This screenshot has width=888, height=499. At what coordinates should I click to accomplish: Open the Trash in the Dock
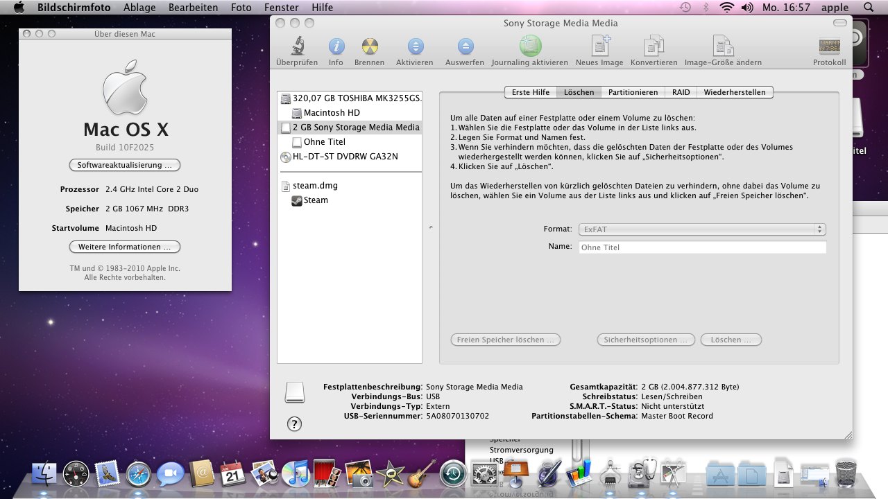pos(846,473)
